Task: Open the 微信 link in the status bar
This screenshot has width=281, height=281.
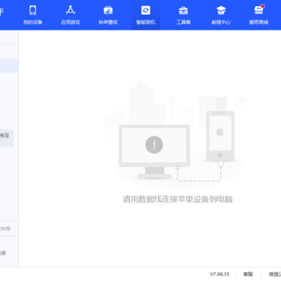Action: pos(275,274)
